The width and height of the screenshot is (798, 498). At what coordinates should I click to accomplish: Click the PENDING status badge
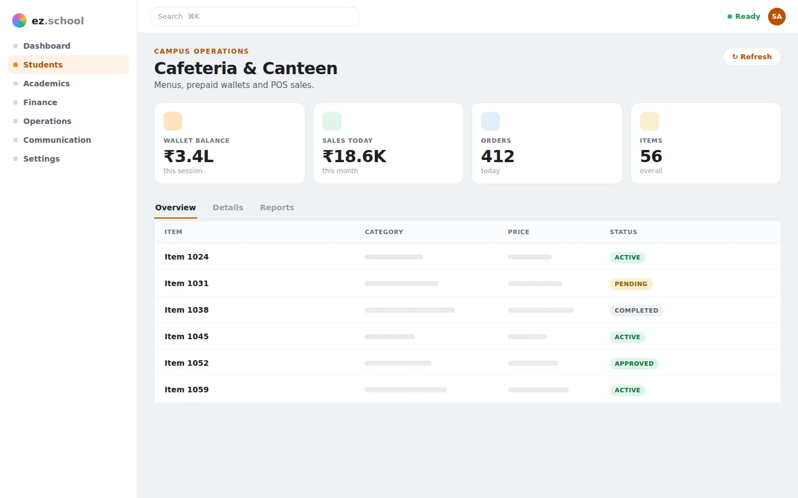(631, 284)
